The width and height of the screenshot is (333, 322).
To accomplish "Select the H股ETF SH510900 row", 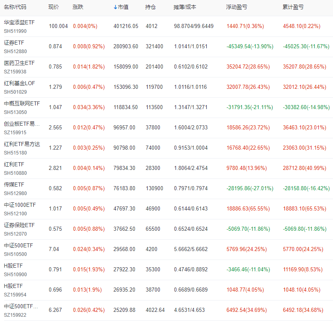I will (13, 266).
